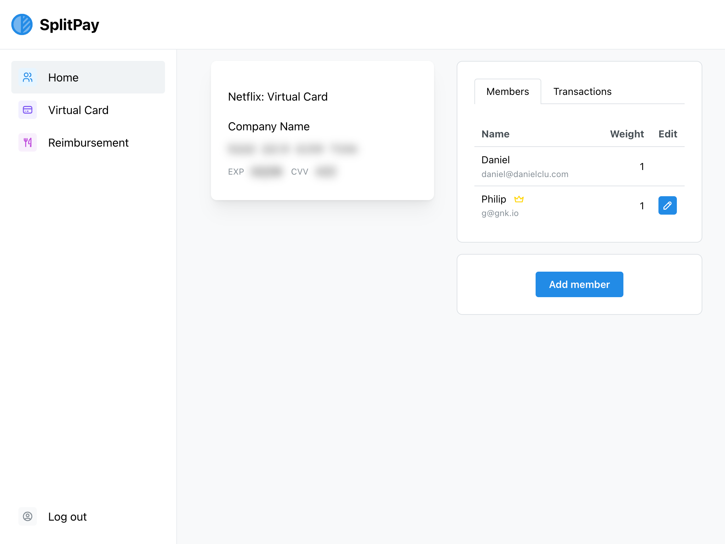Switch to the Transactions tab
Viewport: 725px width, 544px height.
click(x=582, y=91)
